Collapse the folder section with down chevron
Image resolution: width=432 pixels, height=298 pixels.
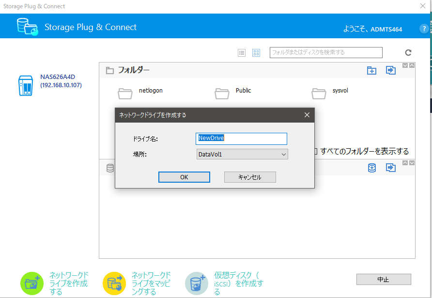pos(405,65)
